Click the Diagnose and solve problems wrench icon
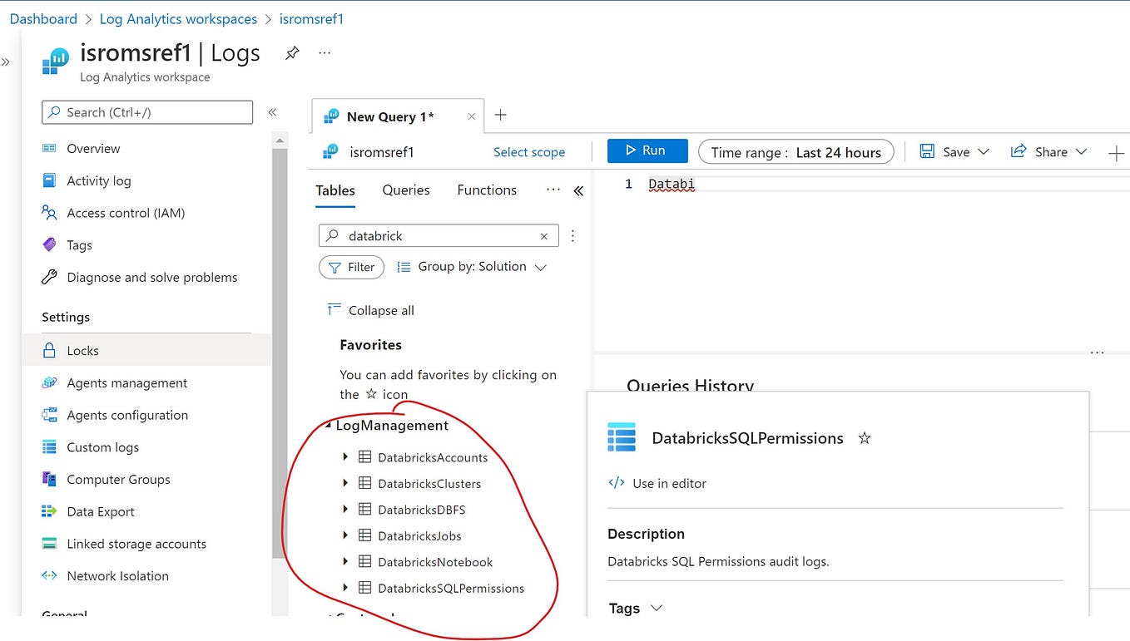 (47, 277)
